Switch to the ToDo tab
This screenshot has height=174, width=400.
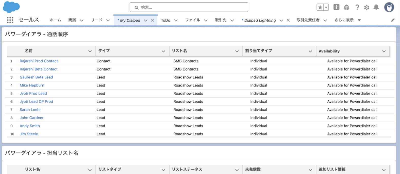coord(165,20)
